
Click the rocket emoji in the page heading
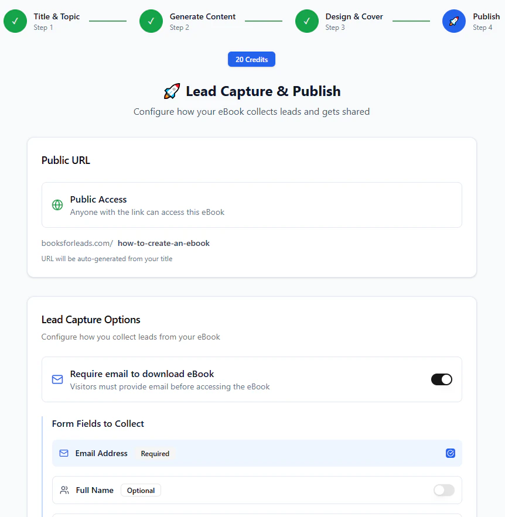172,91
